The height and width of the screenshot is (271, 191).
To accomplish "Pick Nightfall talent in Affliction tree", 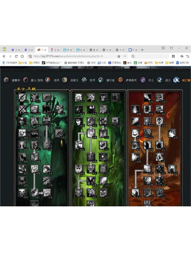I will click(x=35, y=133).
